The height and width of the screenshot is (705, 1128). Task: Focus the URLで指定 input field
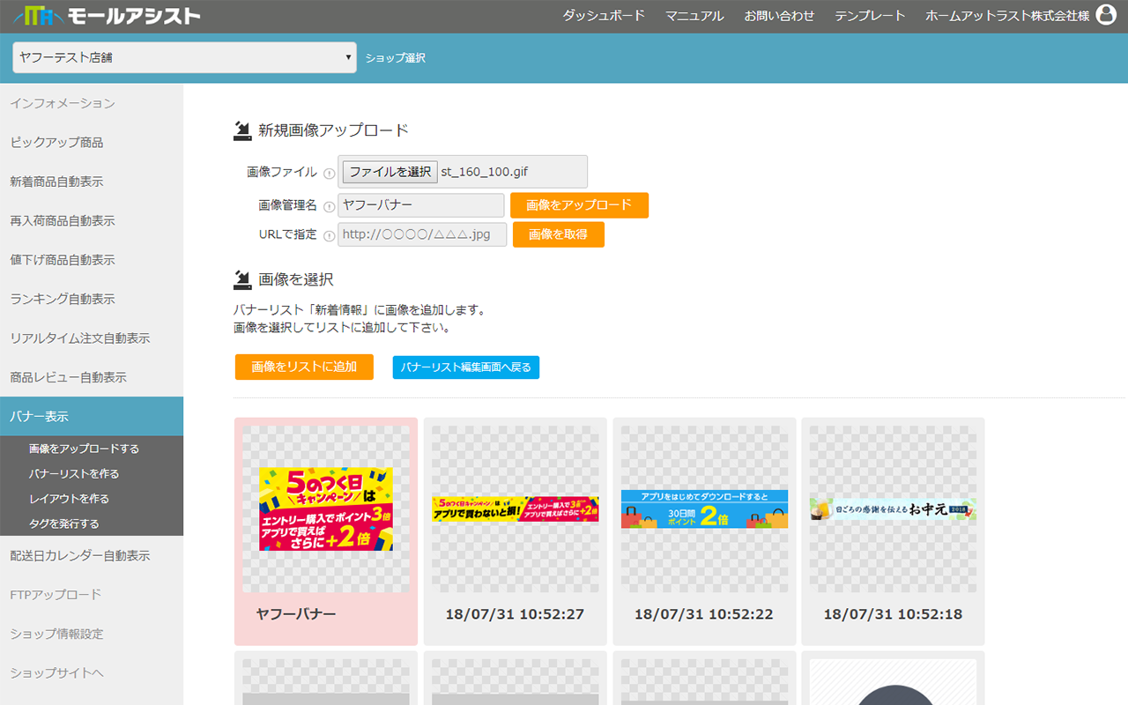(x=422, y=234)
